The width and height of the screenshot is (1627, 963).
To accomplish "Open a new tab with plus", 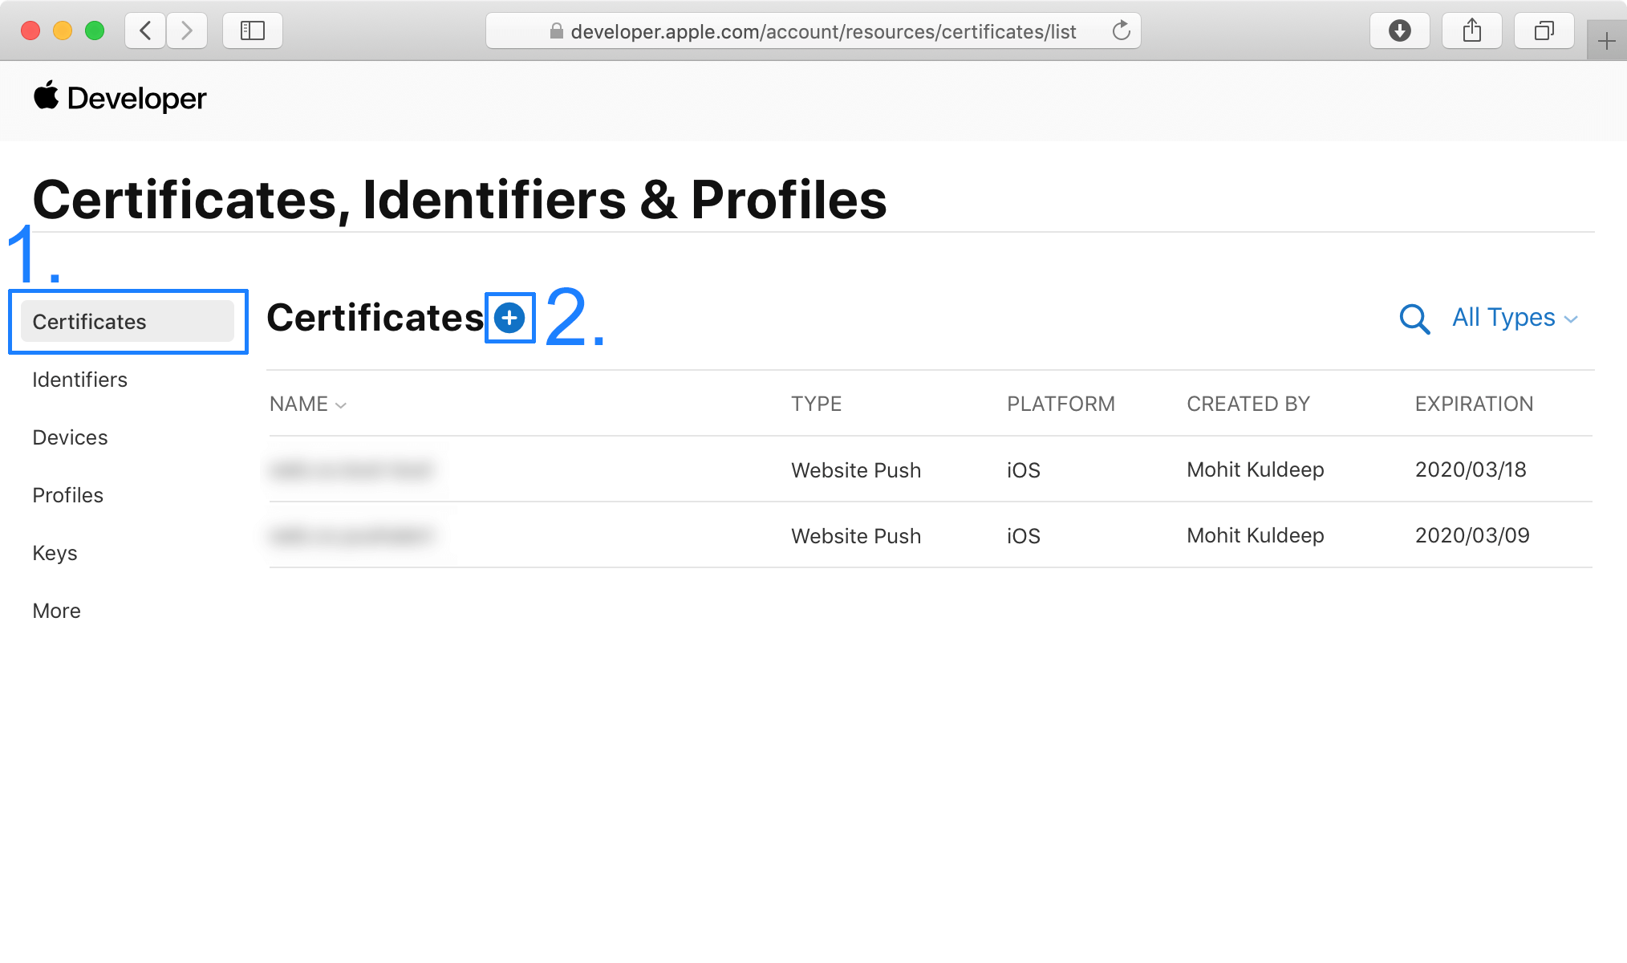I will click(x=1606, y=41).
